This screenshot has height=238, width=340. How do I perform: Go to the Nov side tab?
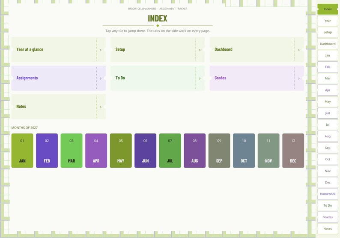pos(328,171)
